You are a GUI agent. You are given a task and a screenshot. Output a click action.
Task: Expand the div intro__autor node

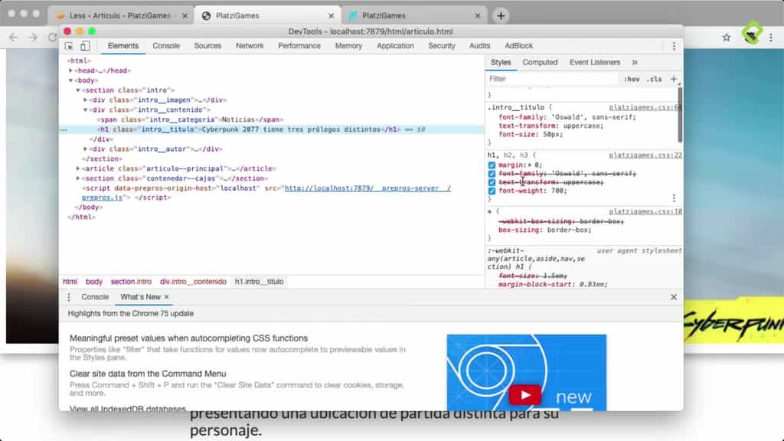click(86, 149)
